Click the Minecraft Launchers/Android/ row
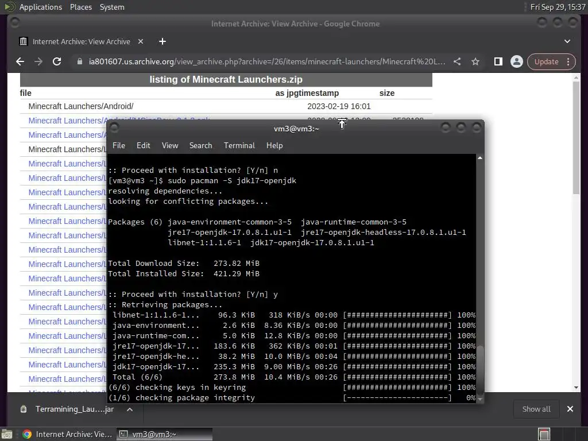The image size is (588, 441). click(226, 106)
